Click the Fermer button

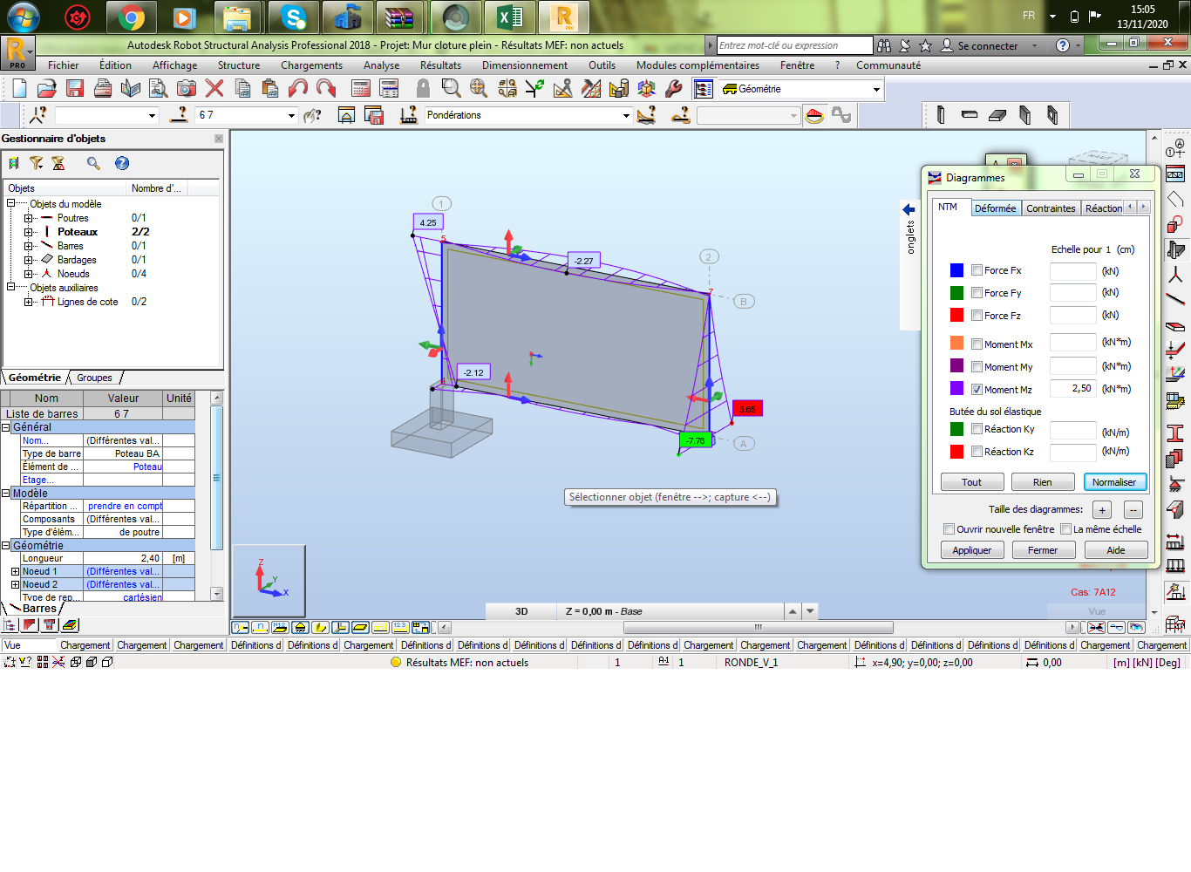1043,550
